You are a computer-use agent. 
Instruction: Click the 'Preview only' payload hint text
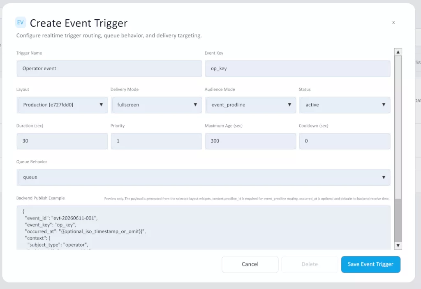[x=247, y=199]
